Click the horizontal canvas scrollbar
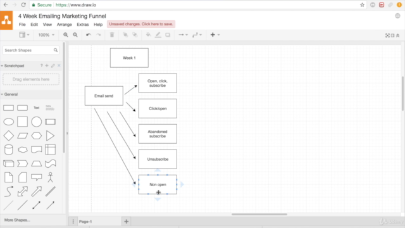Image resolution: width=405 pixels, height=228 pixels. coord(259,214)
